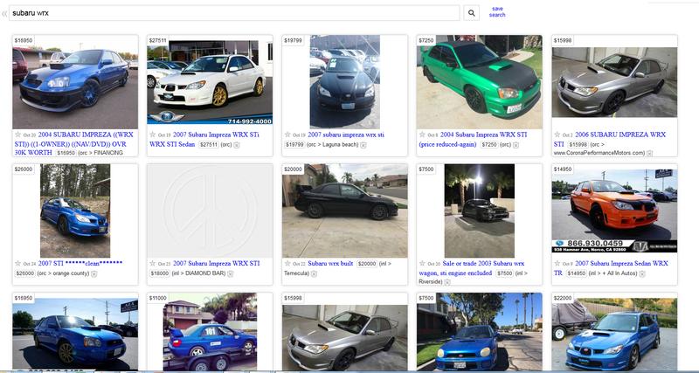Open orange Subaru dealer photo

tap(614, 211)
